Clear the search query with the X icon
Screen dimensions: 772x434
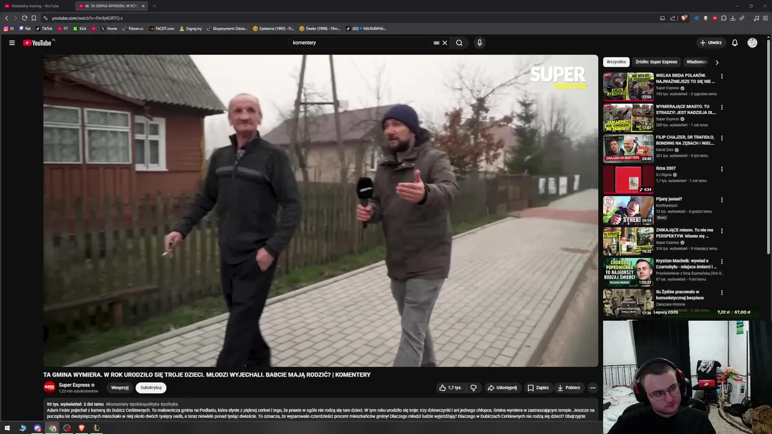[x=445, y=43]
